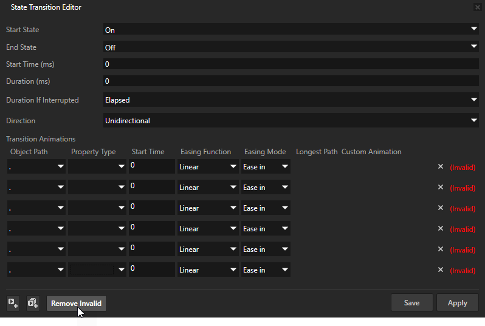
Task: Click the Apply button
Action: point(457,303)
